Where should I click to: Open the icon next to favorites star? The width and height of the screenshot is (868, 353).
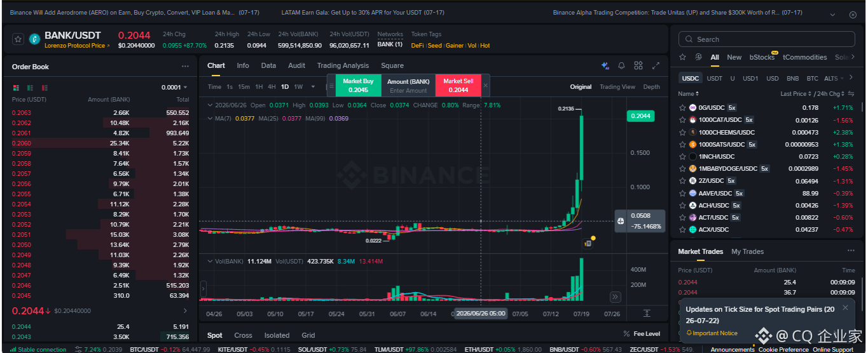click(x=698, y=57)
